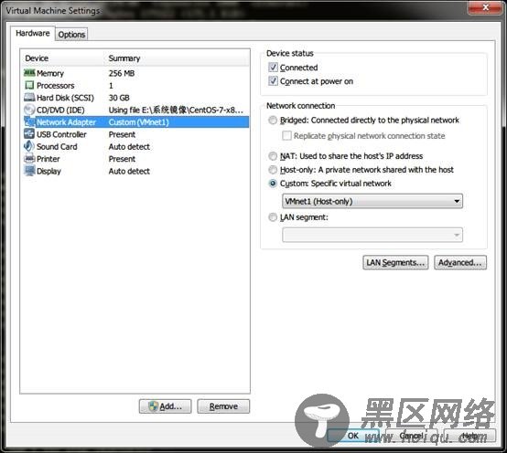Click the Processors device icon
Viewport: 507px width, 453px height.
29,85
